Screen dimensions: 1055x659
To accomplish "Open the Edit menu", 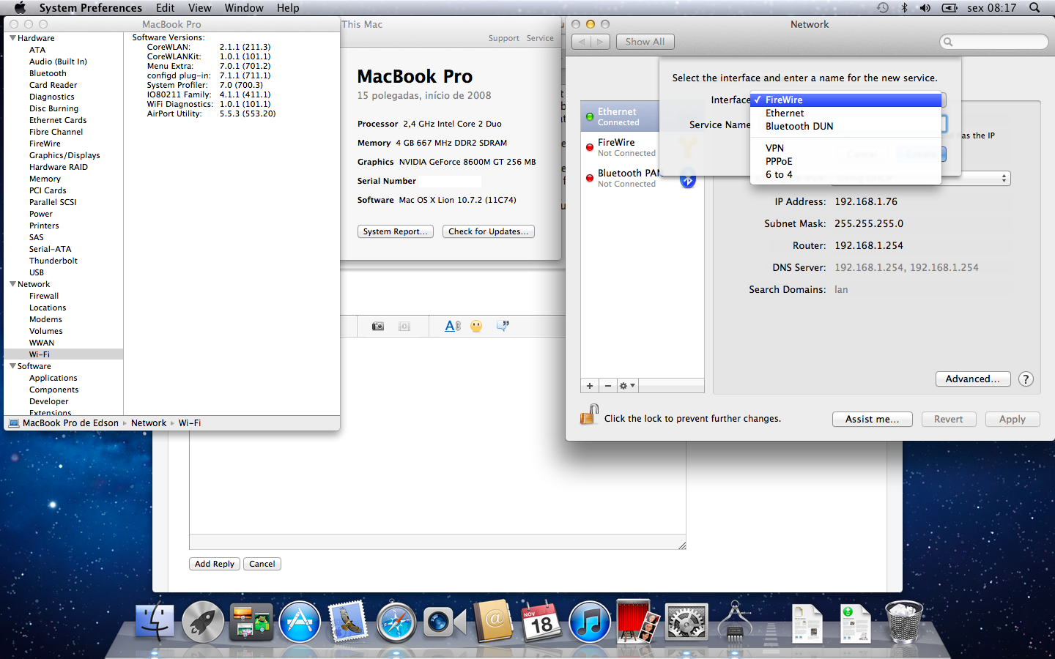I will [166, 8].
